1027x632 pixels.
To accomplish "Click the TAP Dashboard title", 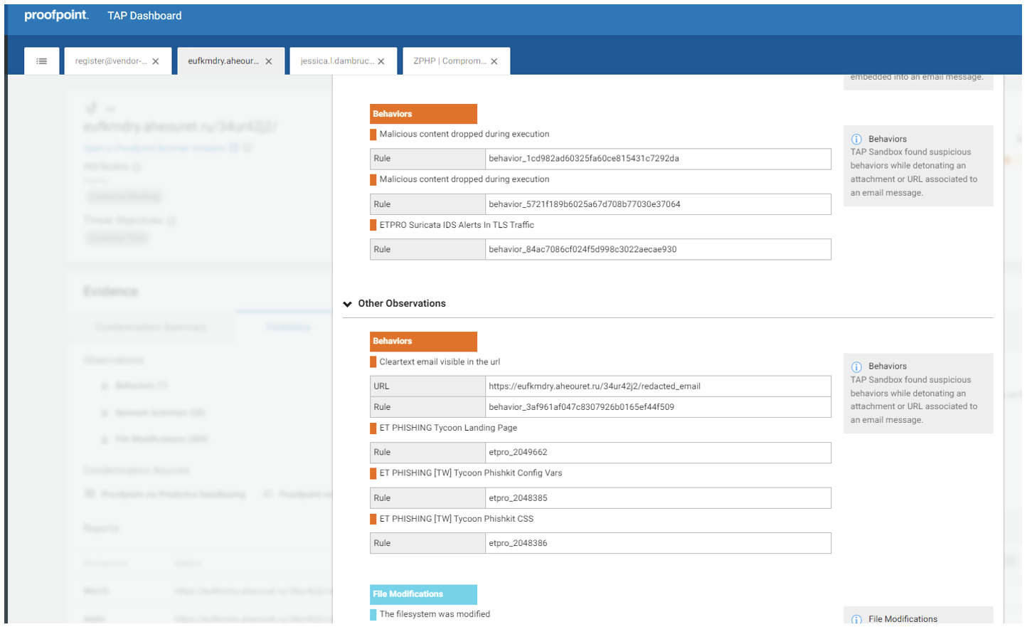I will pos(144,16).
